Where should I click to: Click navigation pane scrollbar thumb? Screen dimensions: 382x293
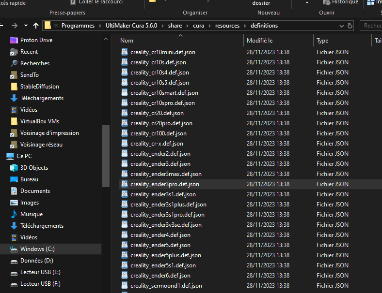[106, 156]
